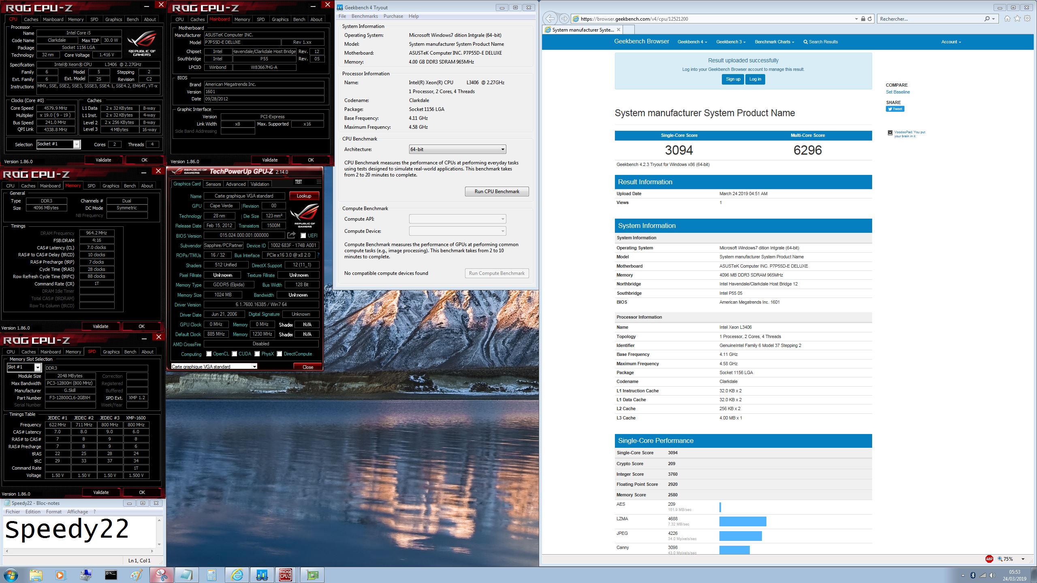This screenshot has width=1037, height=583.
Task: Toggle the PhysX checkbox
Action: pyautogui.click(x=257, y=354)
